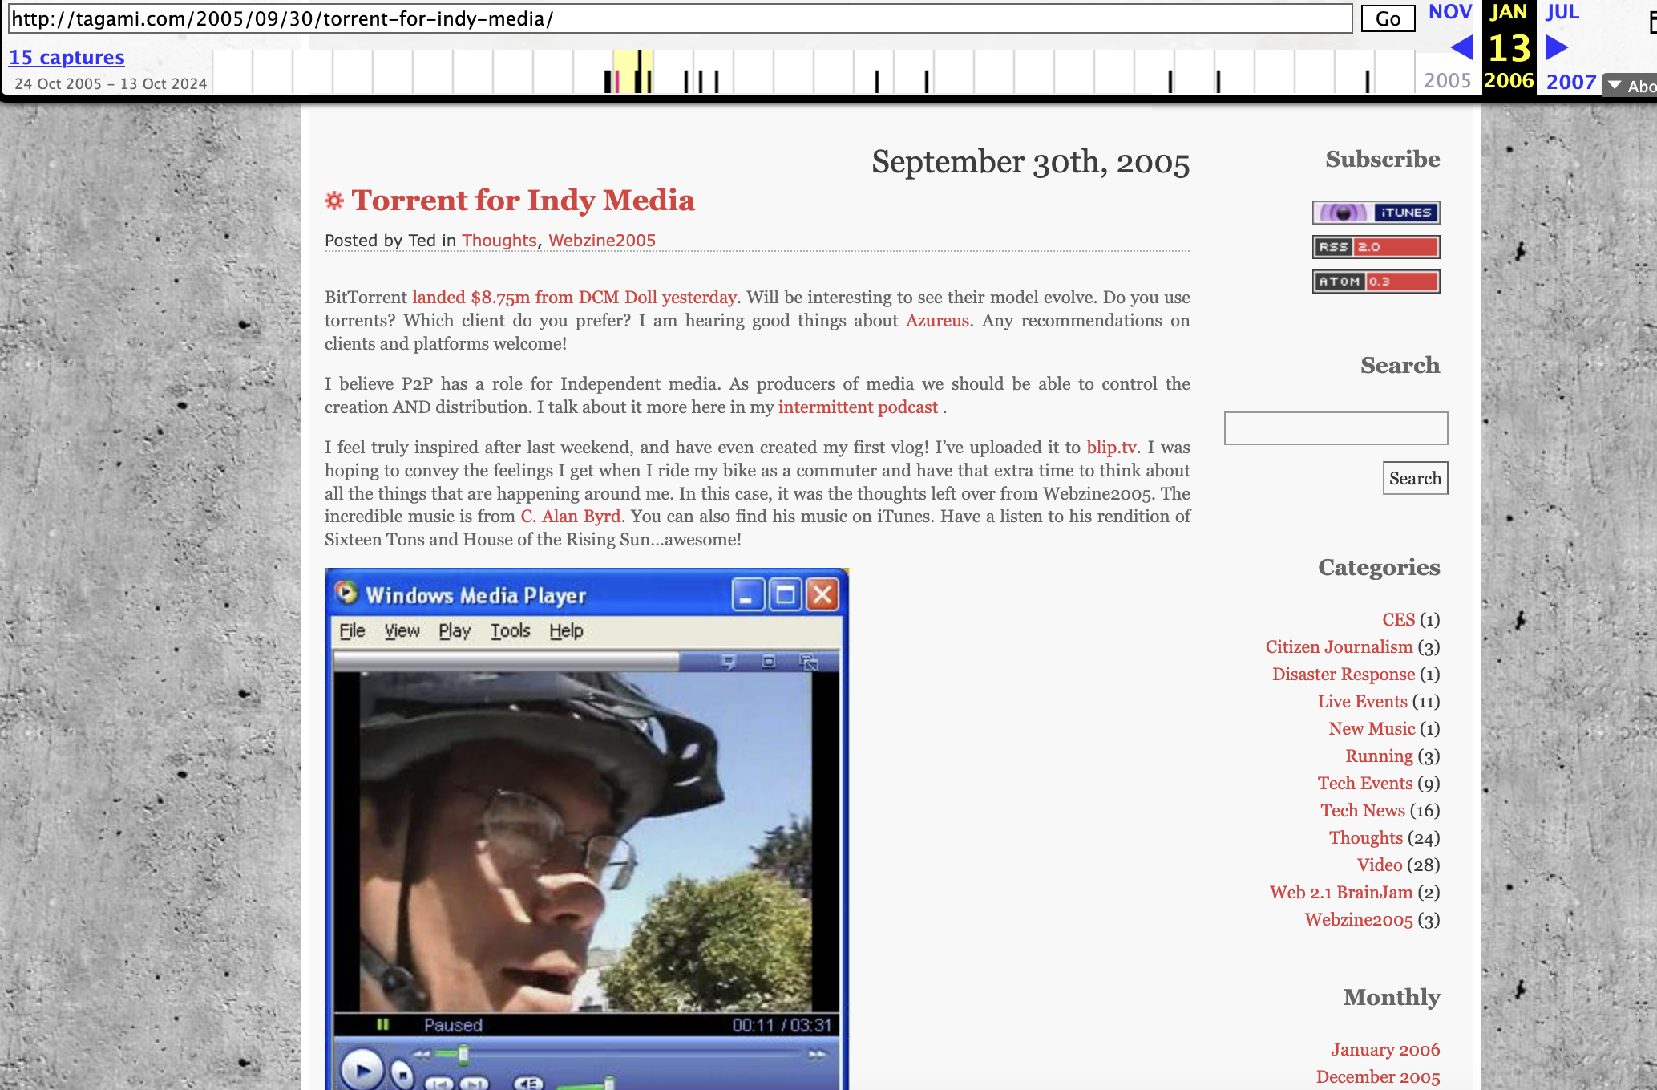Open the 15 captures link
The image size is (1657, 1090).
tap(67, 58)
